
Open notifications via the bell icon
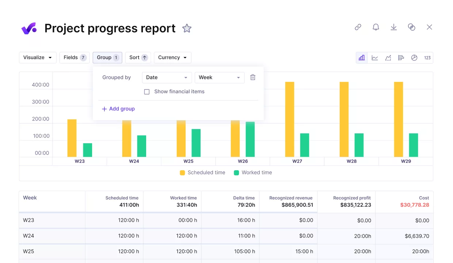376,27
